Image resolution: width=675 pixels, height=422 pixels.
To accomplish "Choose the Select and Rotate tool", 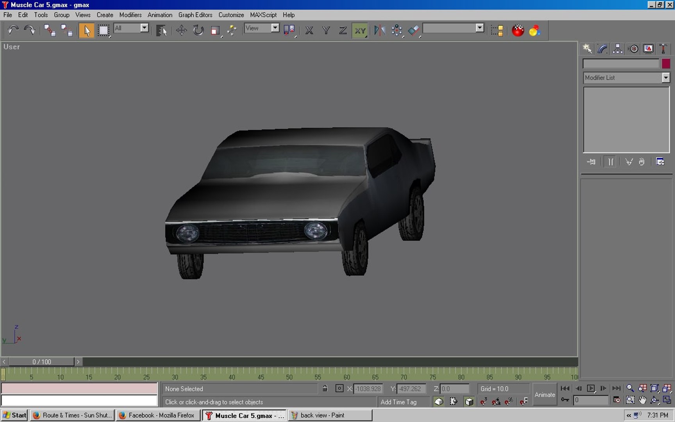I will 198,30.
